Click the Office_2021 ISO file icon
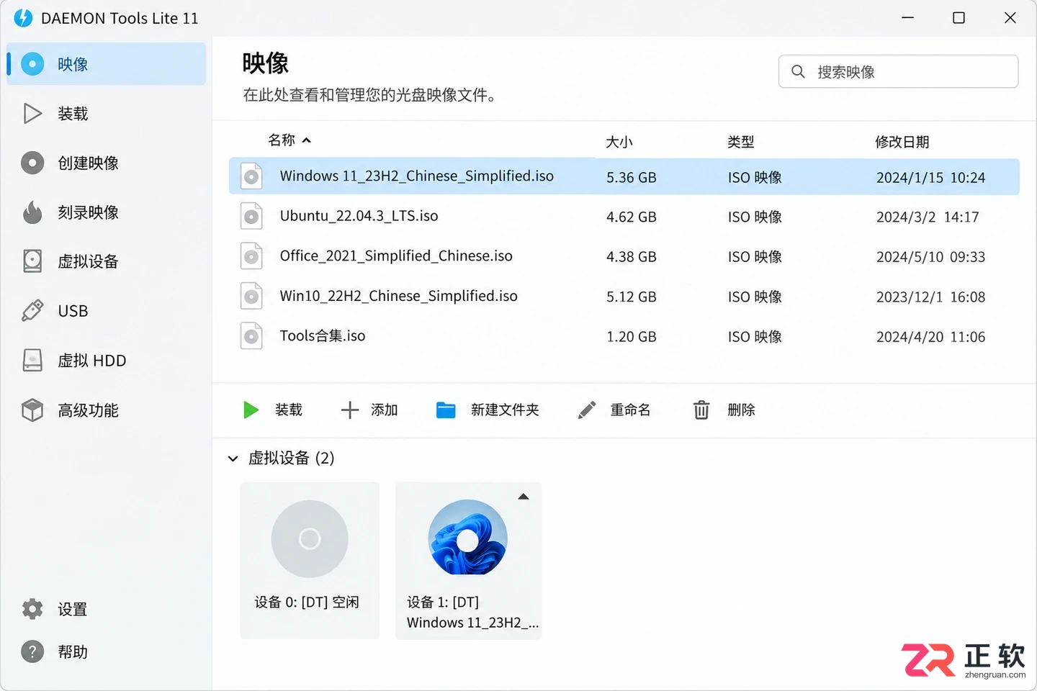Screen dimensions: 1037x691 coord(251,256)
